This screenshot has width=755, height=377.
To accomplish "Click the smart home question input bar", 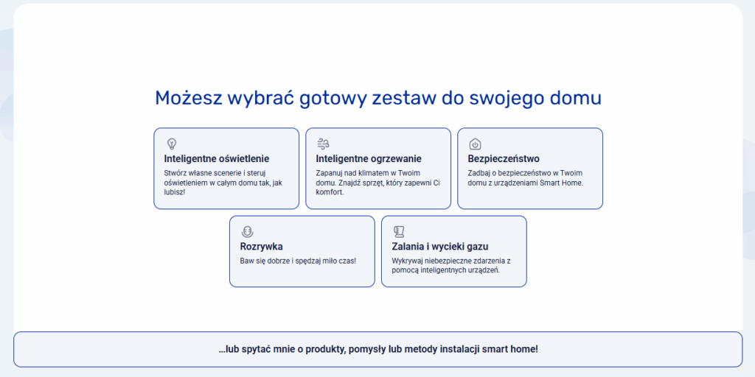I will [378, 349].
